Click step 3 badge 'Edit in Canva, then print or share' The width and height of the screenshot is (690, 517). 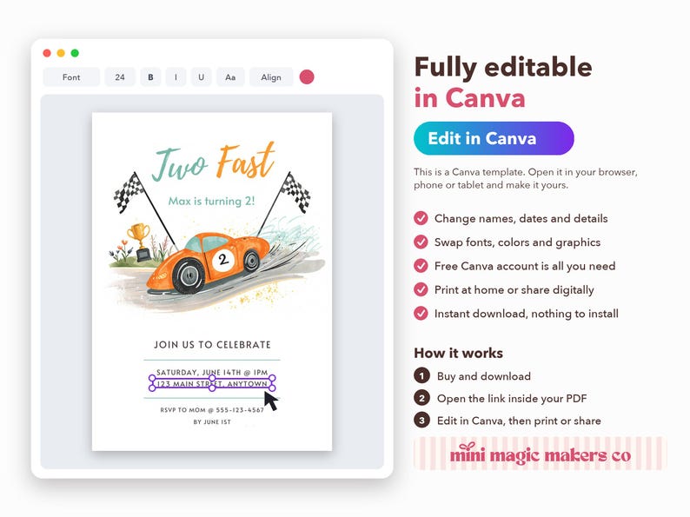[x=421, y=421]
